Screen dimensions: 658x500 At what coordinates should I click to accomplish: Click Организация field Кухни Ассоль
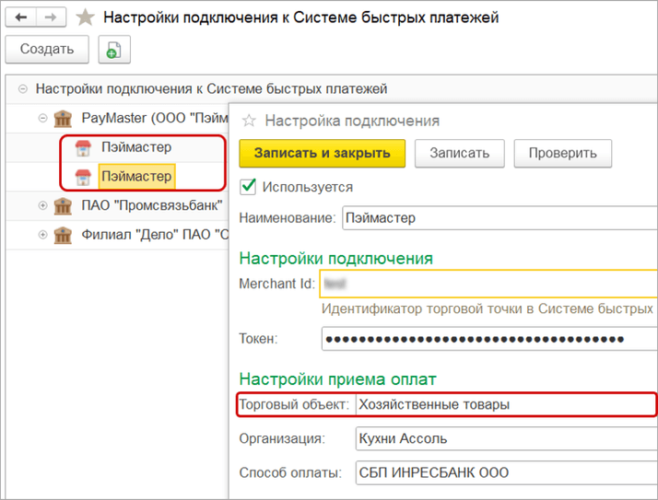[507, 438]
